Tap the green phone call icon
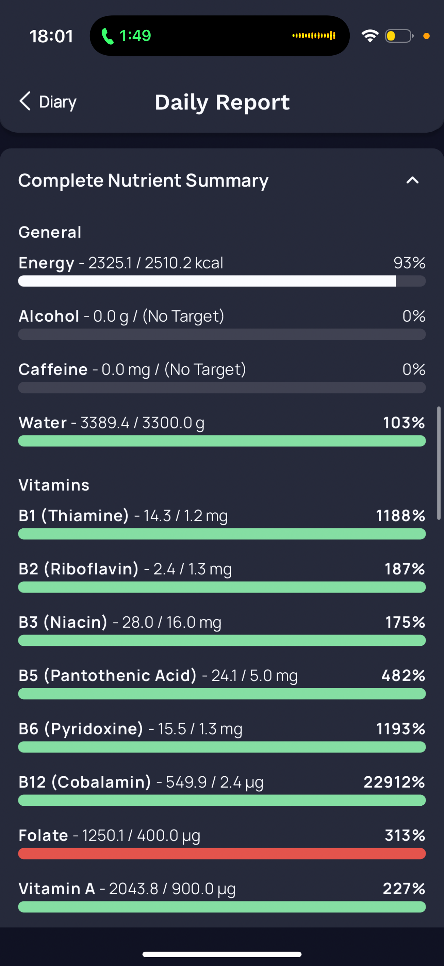This screenshot has width=444, height=966. coord(108,36)
